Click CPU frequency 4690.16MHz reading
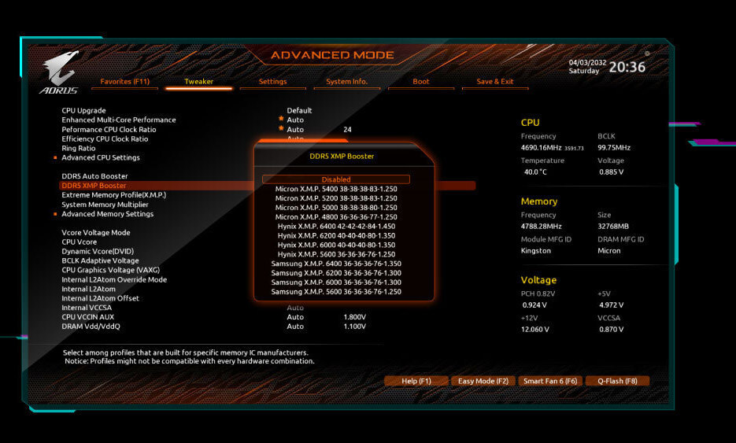The height and width of the screenshot is (443, 736). (542, 148)
